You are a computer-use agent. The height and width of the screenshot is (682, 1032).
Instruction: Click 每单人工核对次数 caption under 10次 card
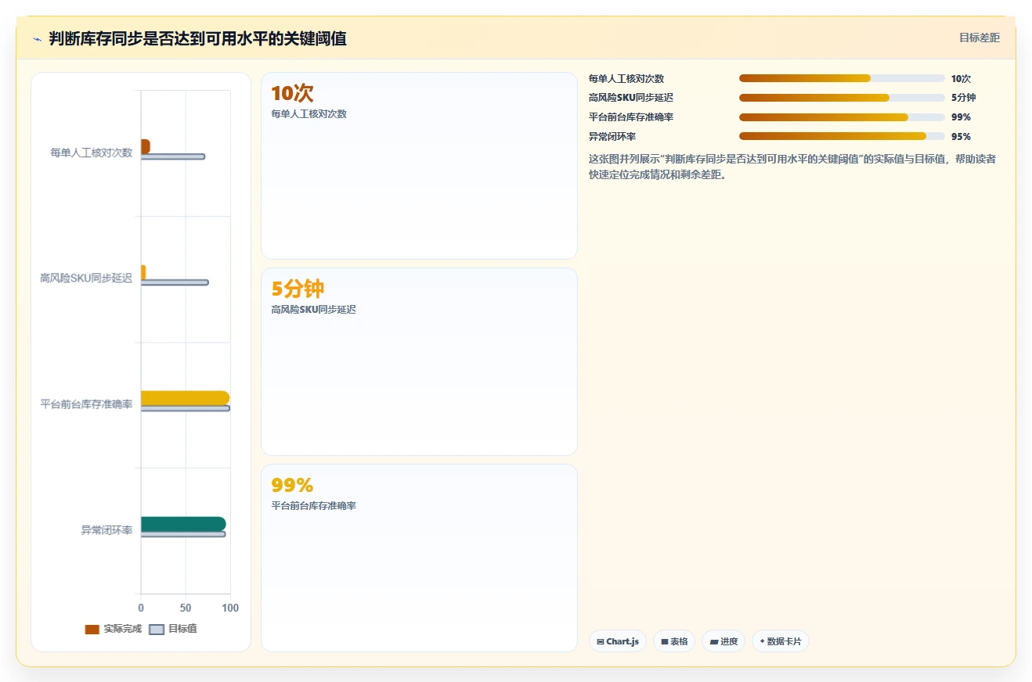(309, 114)
